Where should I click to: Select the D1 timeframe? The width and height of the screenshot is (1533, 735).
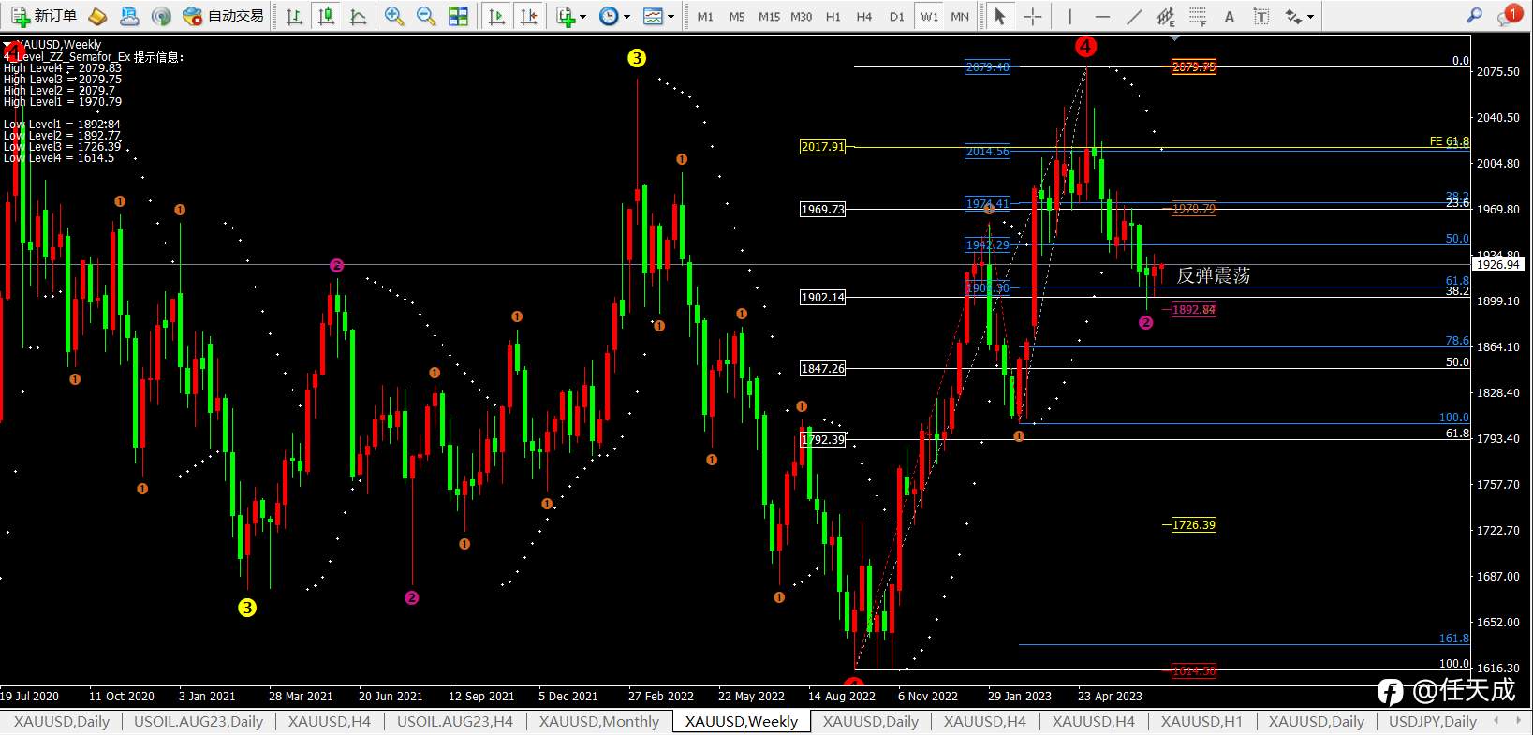[896, 17]
